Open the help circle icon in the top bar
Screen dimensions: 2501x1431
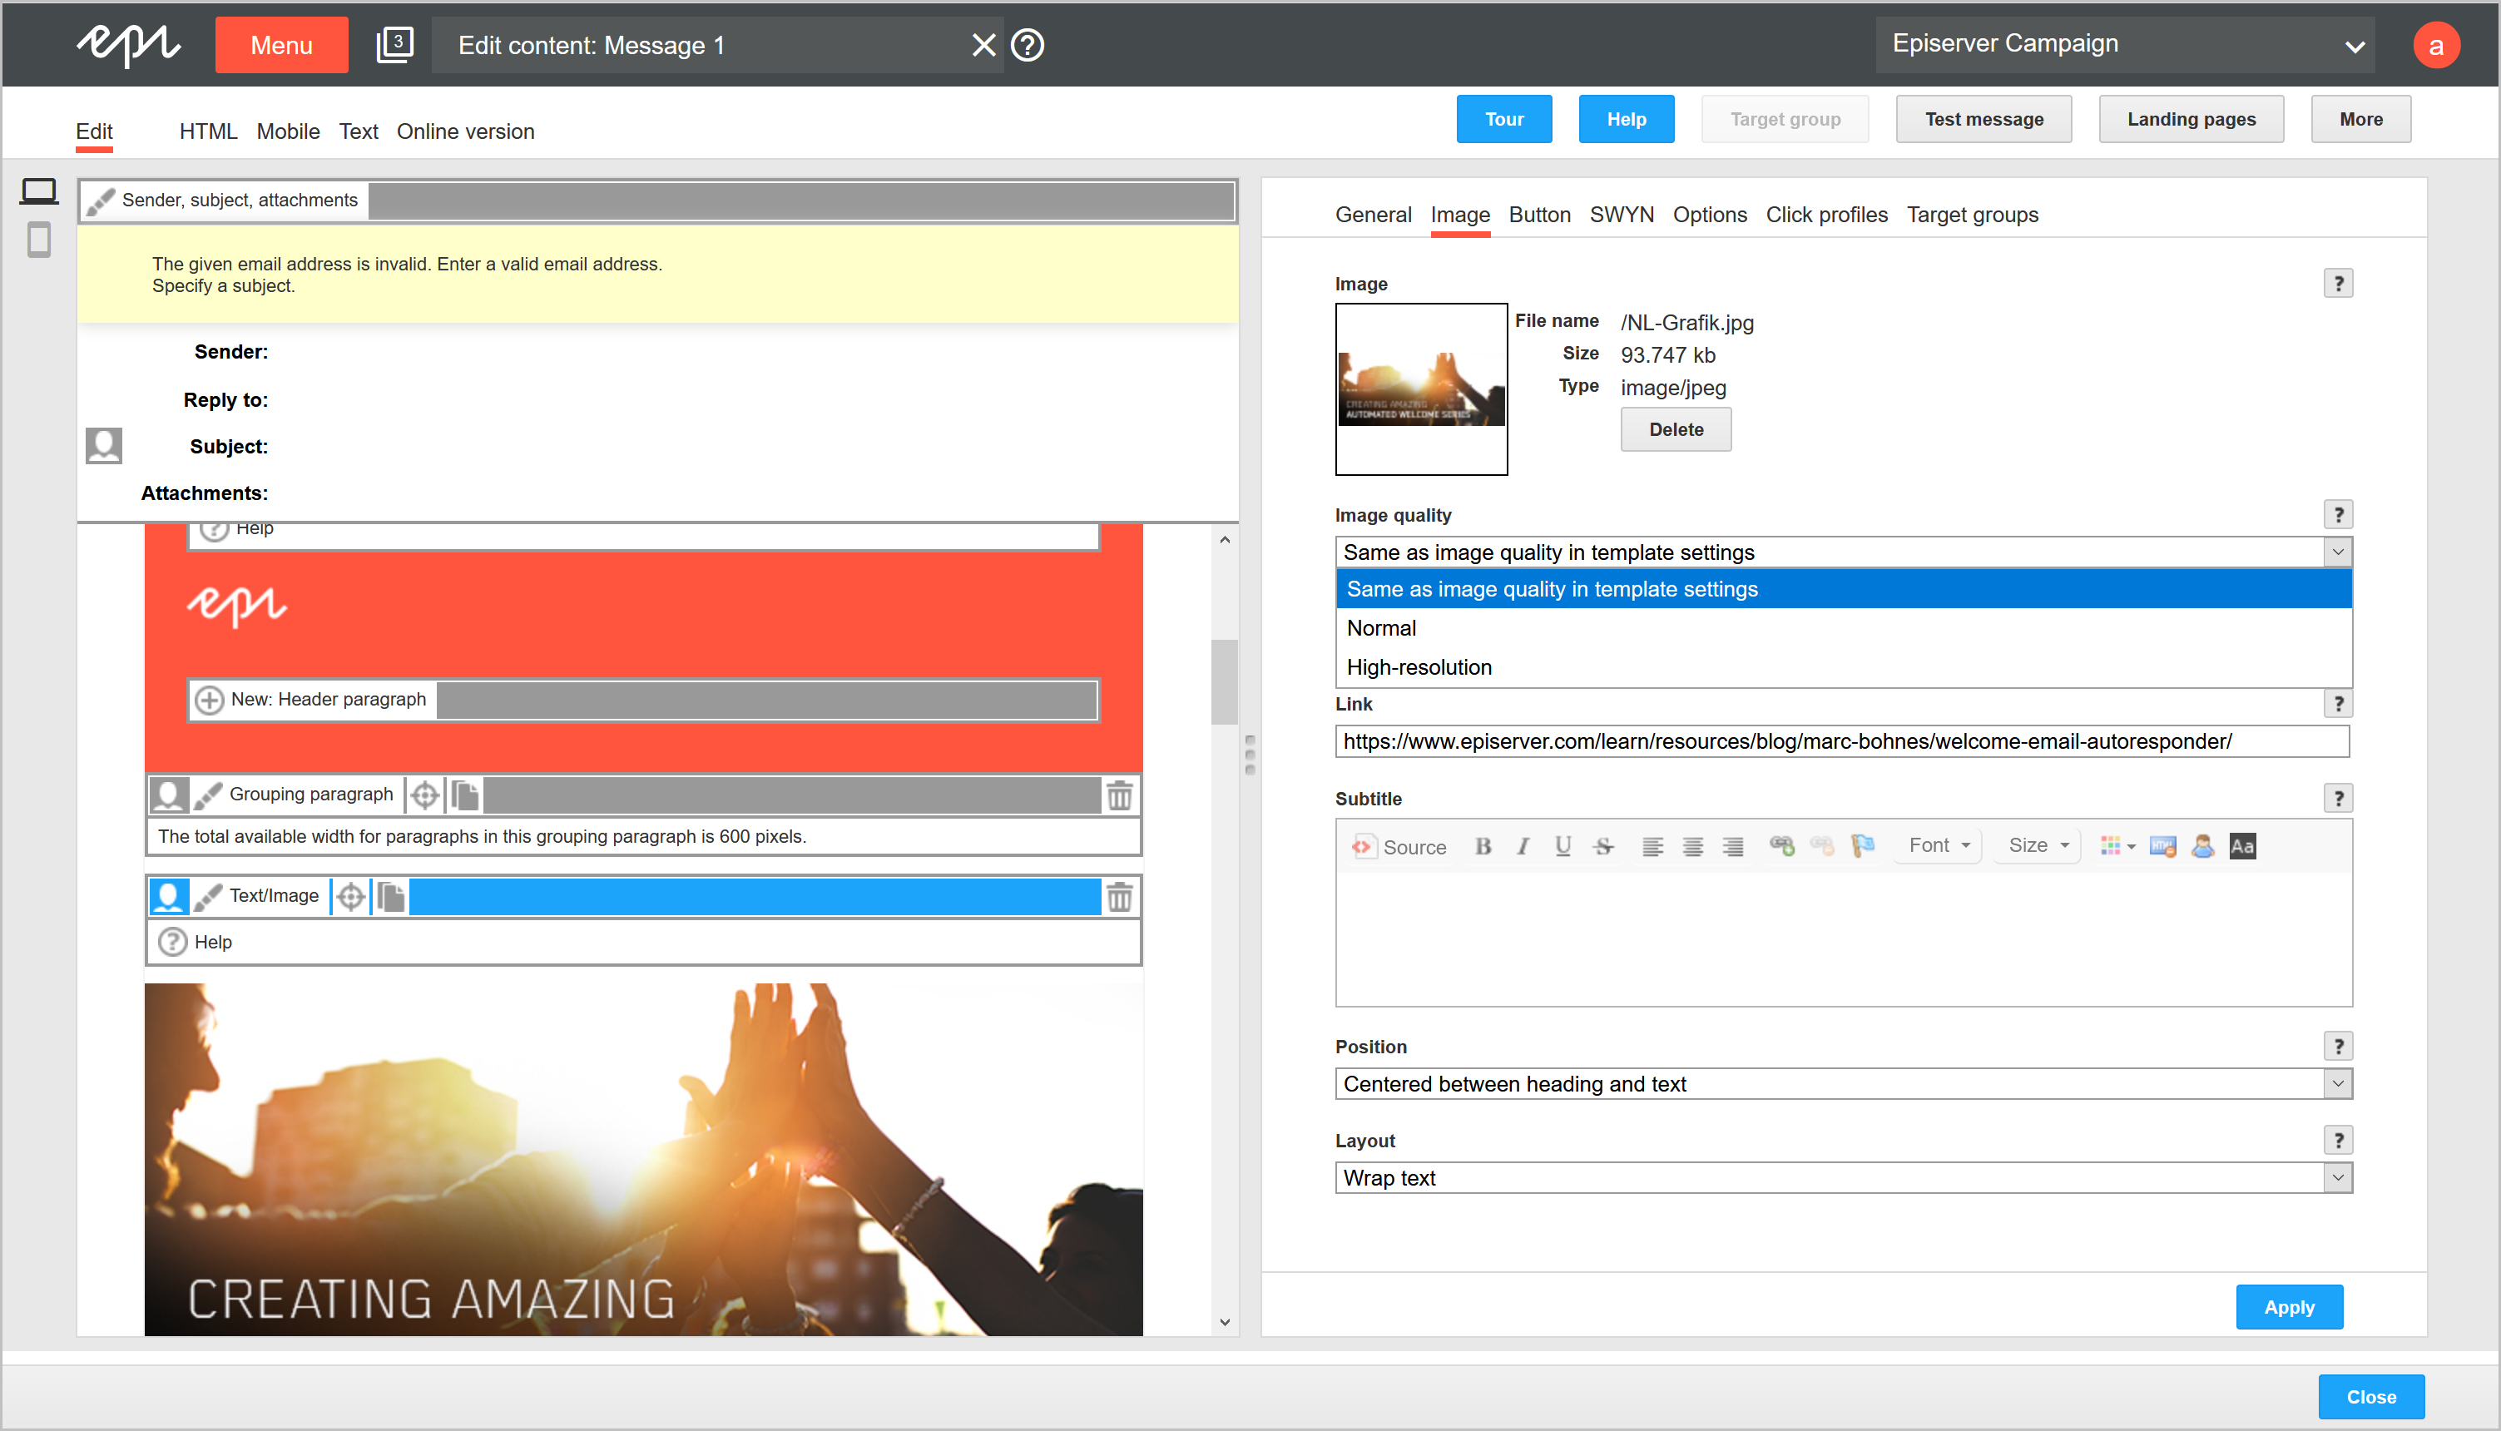1027,45
